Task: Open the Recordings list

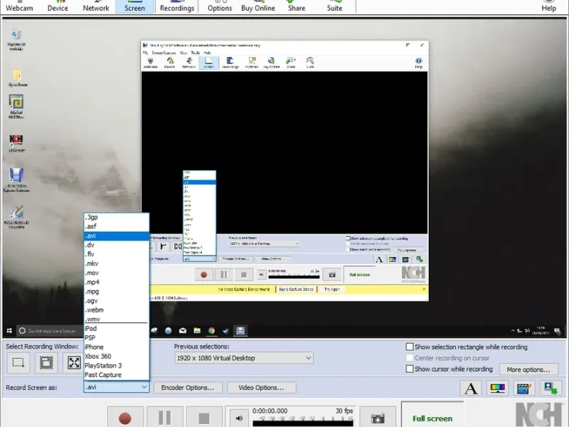Action: click(x=177, y=8)
